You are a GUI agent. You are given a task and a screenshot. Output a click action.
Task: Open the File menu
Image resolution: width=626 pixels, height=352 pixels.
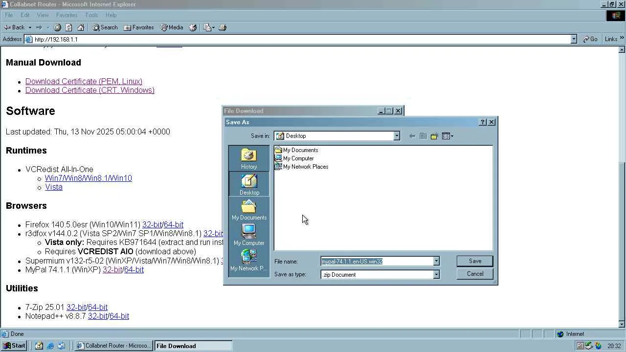point(9,15)
